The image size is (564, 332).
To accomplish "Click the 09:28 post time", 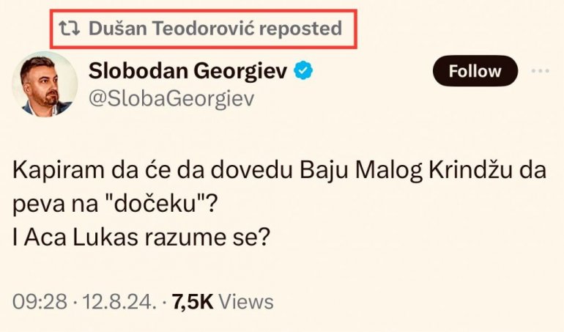I will point(40,301).
